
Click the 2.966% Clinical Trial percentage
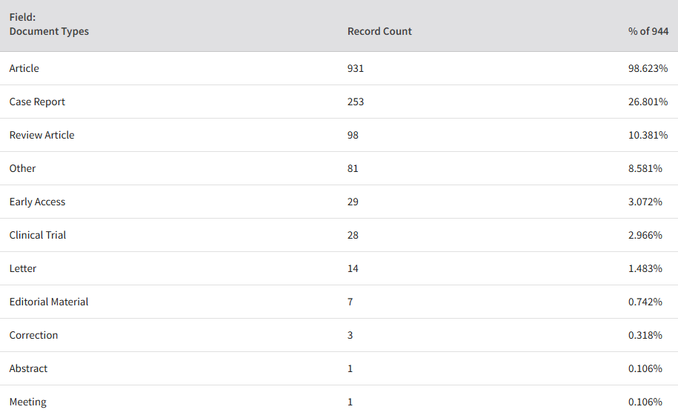point(645,235)
